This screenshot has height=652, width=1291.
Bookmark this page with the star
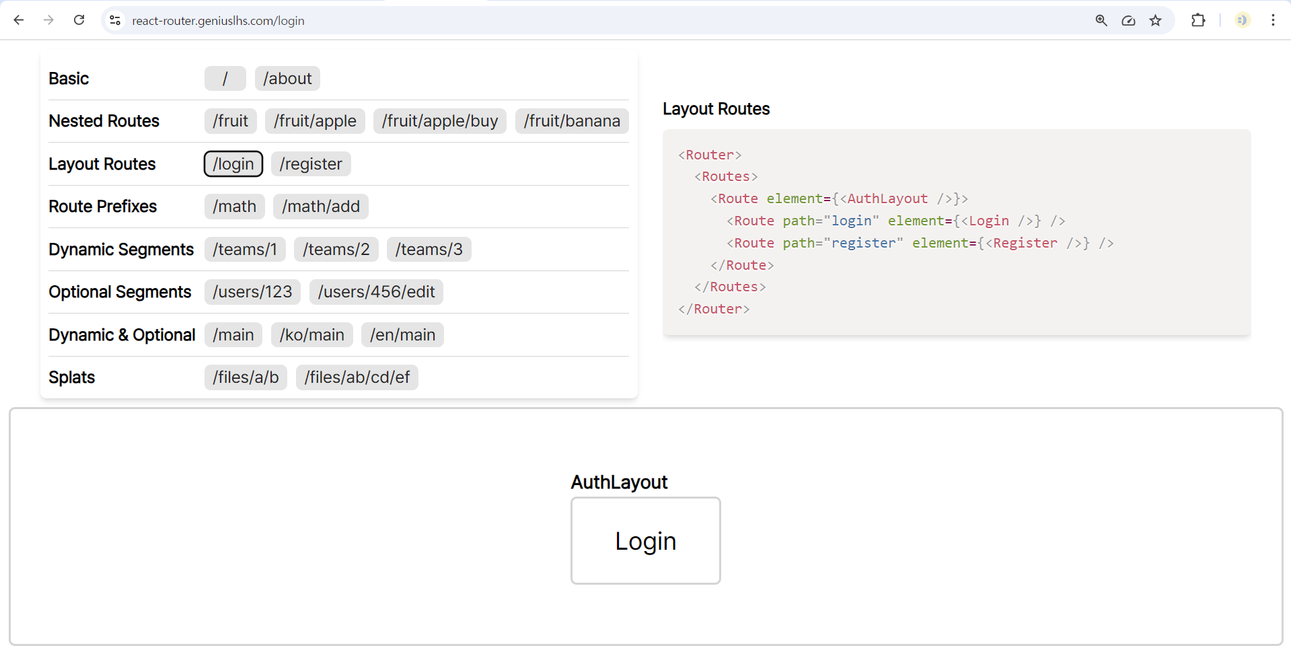(1155, 20)
